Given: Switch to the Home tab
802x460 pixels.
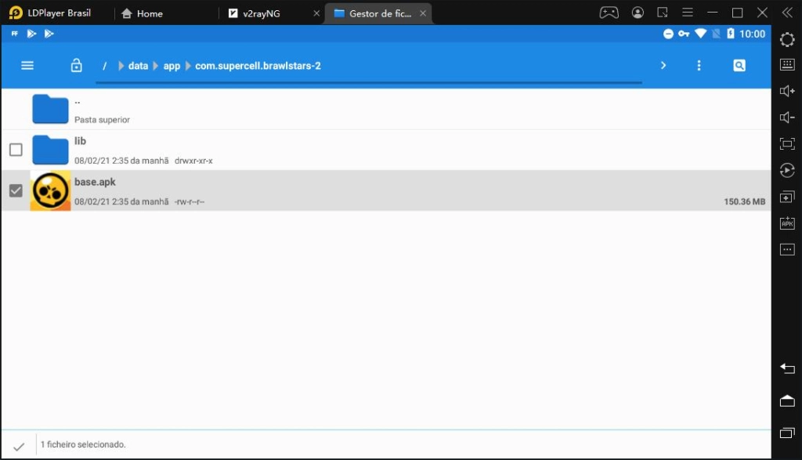Looking at the screenshot, I should (149, 13).
